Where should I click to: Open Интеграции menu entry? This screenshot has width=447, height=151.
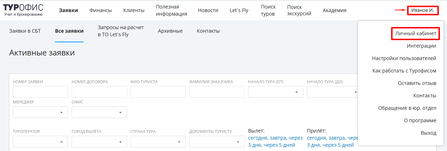[421, 46]
